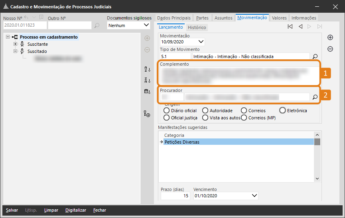Select Diário oficial origin option
Viewport: 345px width, 218px height.
click(x=167, y=111)
